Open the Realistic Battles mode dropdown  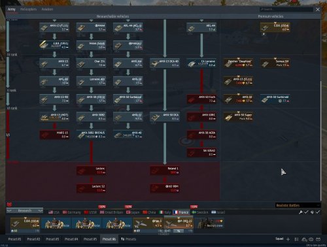point(298,205)
